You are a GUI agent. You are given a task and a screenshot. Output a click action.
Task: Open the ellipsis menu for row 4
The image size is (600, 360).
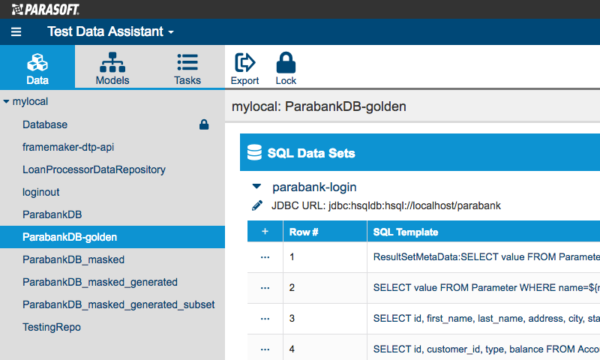[x=265, y=349]
